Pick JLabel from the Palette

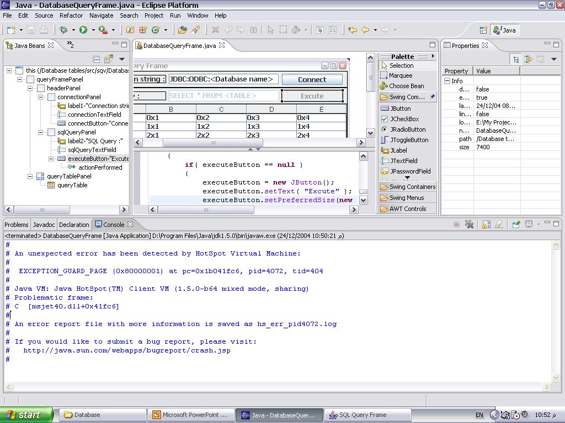pos(394,150)
